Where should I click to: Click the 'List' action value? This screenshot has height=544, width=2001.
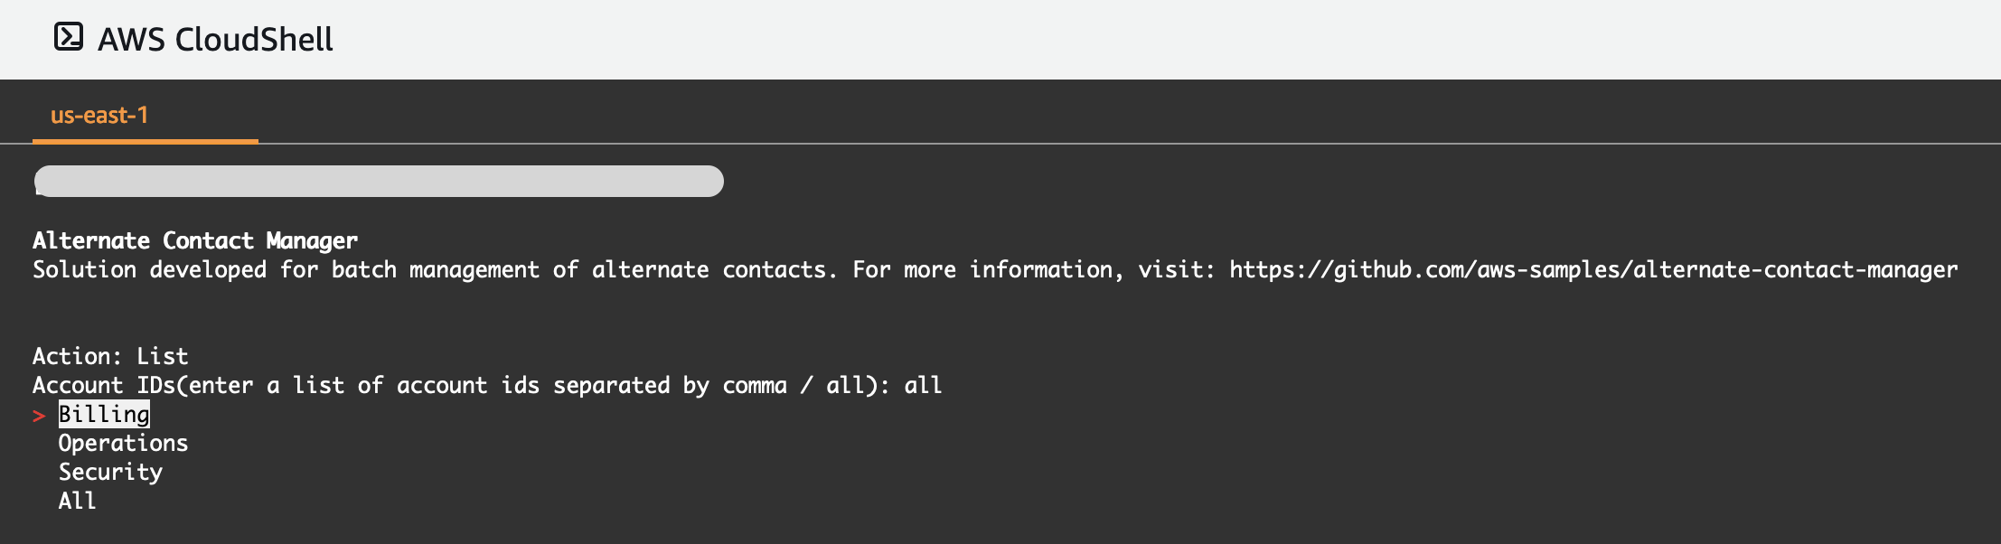(x=163, y=356)
